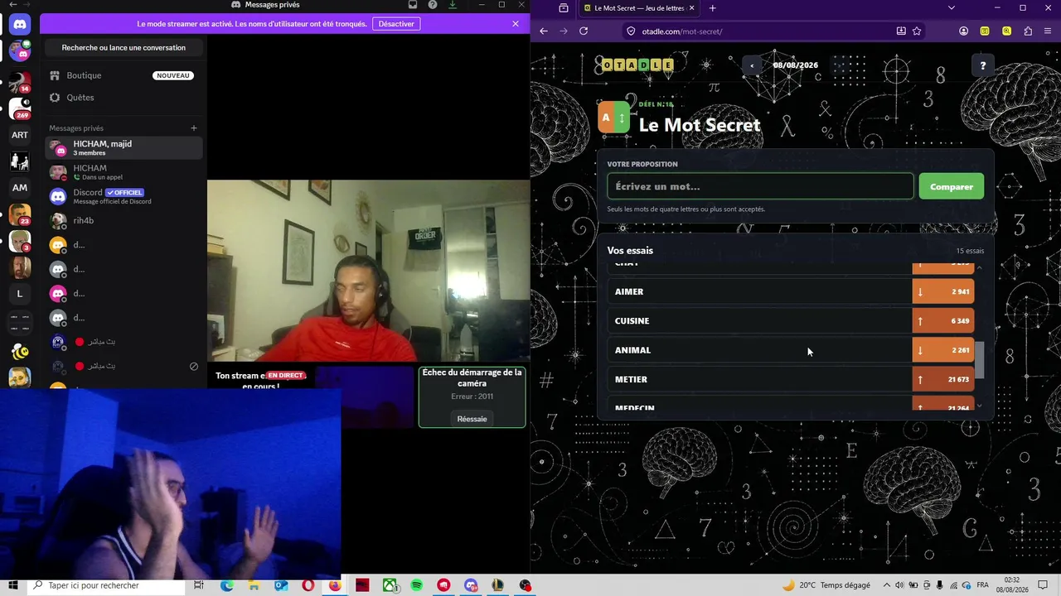Click the guesses list scrollbar thumb
Screen dimensions: 1061x596
point(980,361)
